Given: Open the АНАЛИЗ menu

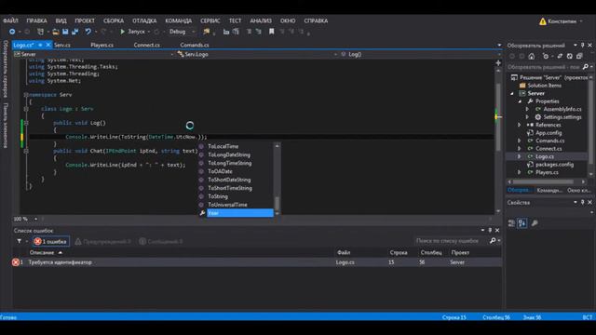Looking at the screenshot, I should click(x=261, y=20).
